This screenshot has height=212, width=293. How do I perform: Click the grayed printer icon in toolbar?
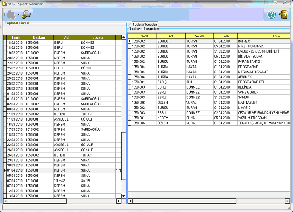[x=11, y=15]
